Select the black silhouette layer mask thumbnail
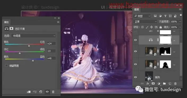The height and width of the screenshot is (98, 187). [165, 64]
